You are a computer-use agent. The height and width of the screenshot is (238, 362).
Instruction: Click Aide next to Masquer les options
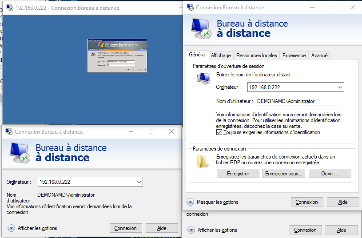[x=343, y=202]
